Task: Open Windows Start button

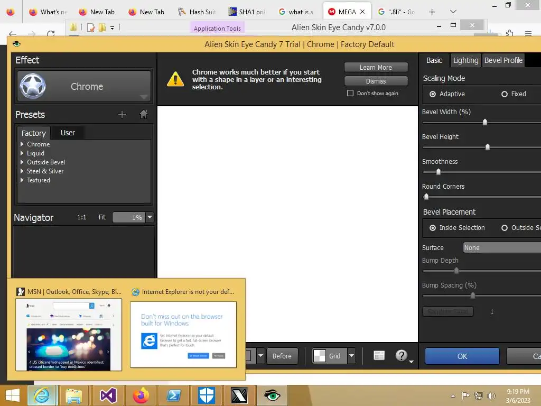Action: click(x=13, y=395)
